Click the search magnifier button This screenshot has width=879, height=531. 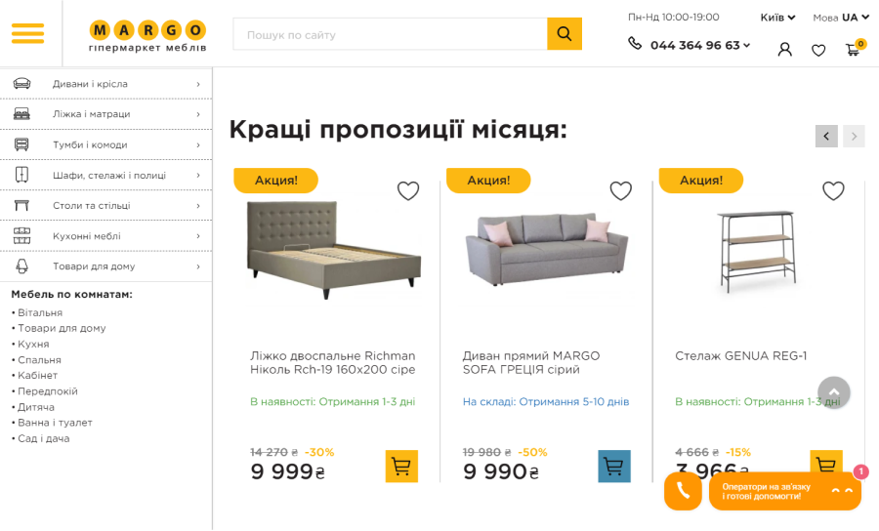click(565, 34)
